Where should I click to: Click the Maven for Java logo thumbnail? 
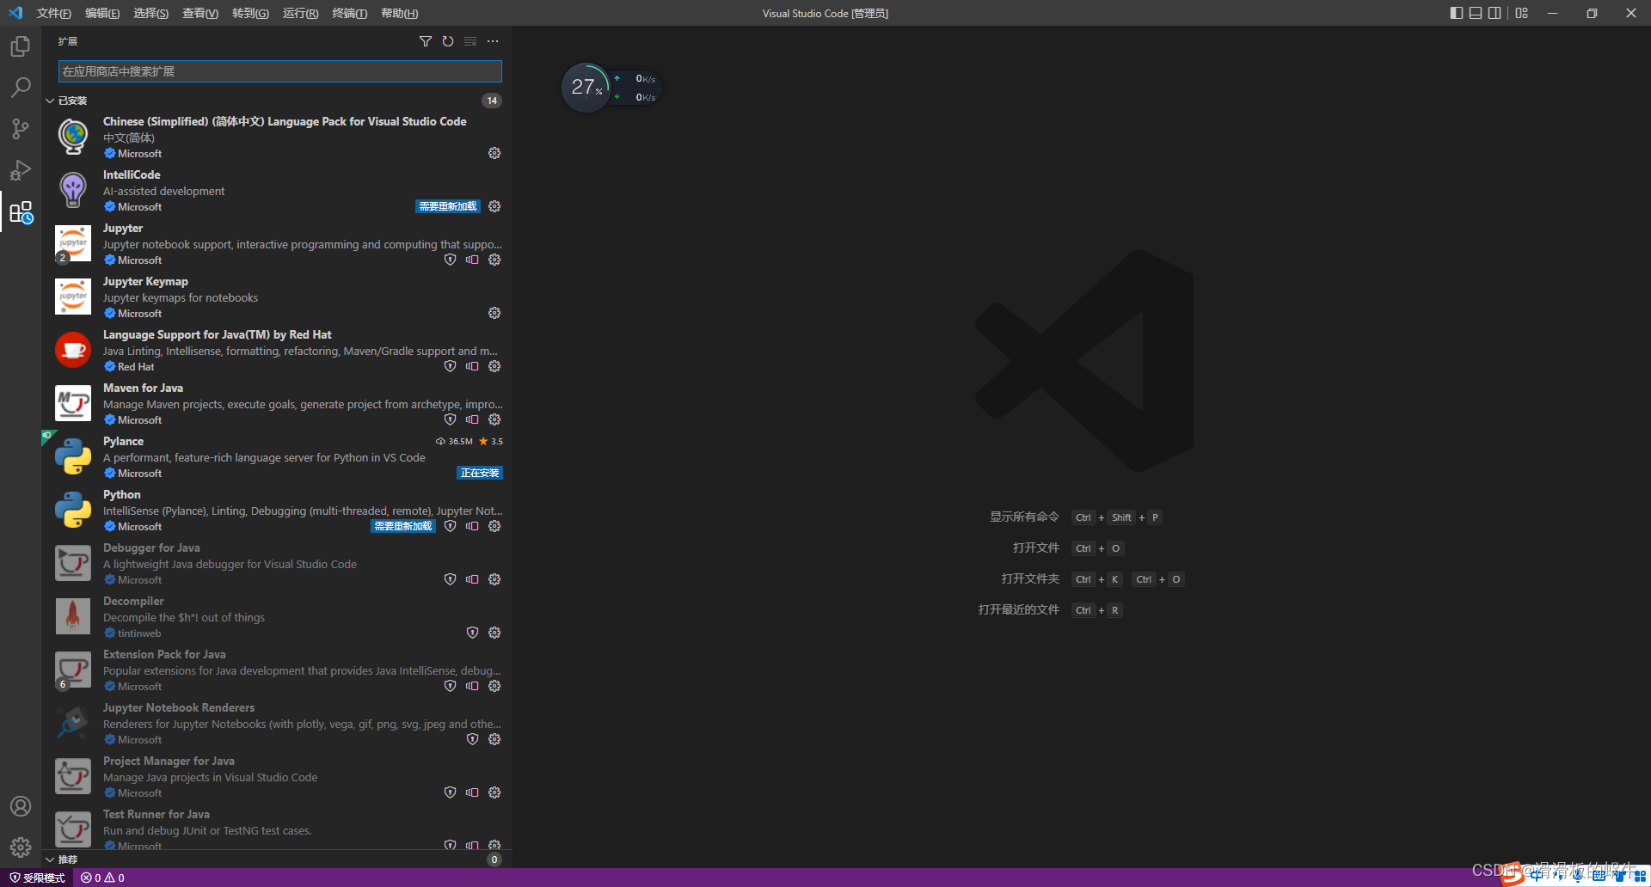[73, 403]
